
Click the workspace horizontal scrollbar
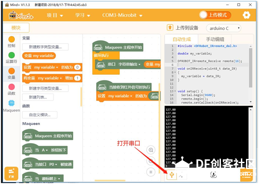[x=110, y=181]
